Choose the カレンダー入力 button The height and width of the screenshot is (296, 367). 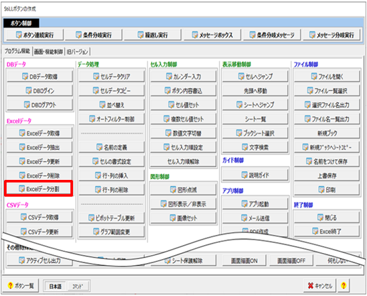click(183, 77)
